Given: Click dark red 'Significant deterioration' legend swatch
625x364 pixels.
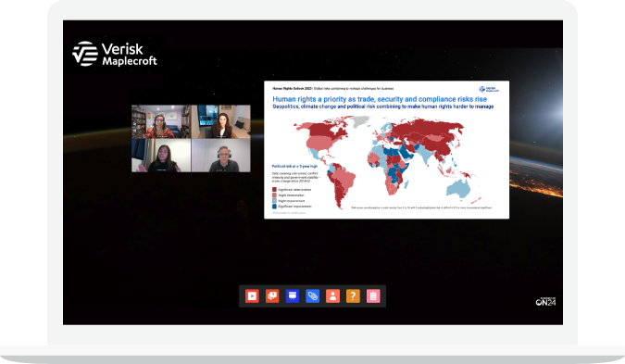Looking at the screenshot, I should click(x=274, y=190).
